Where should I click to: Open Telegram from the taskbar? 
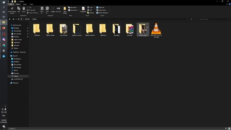(x=4, y=56)
